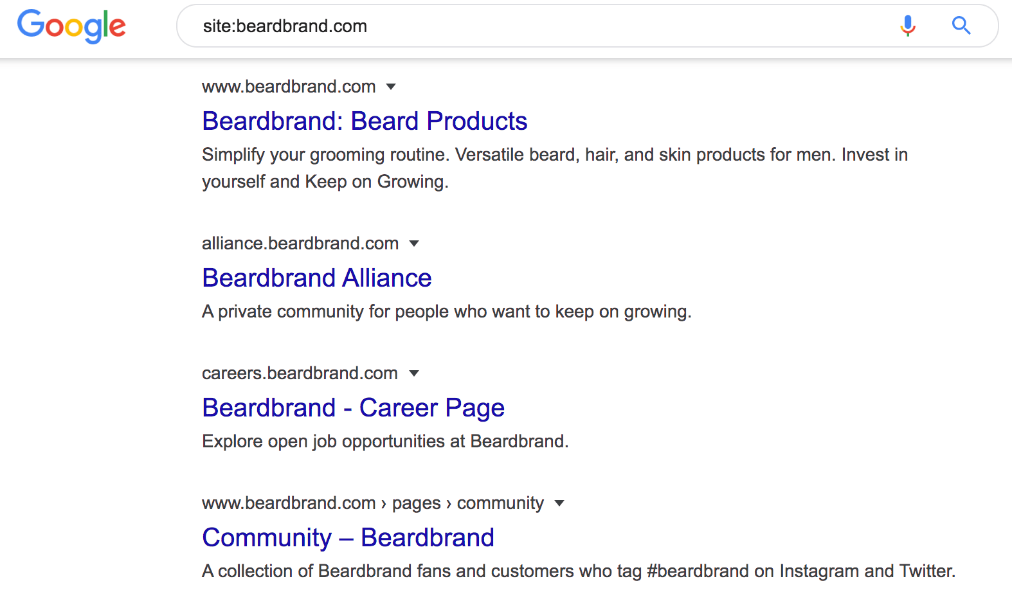
Task: Click the alliance.beardbrand.com URL text
Action: pyautogui.click(x=300, y=243)
